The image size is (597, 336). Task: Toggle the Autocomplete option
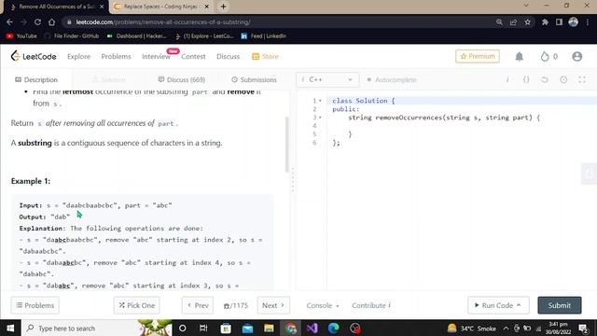coord(392,79)
